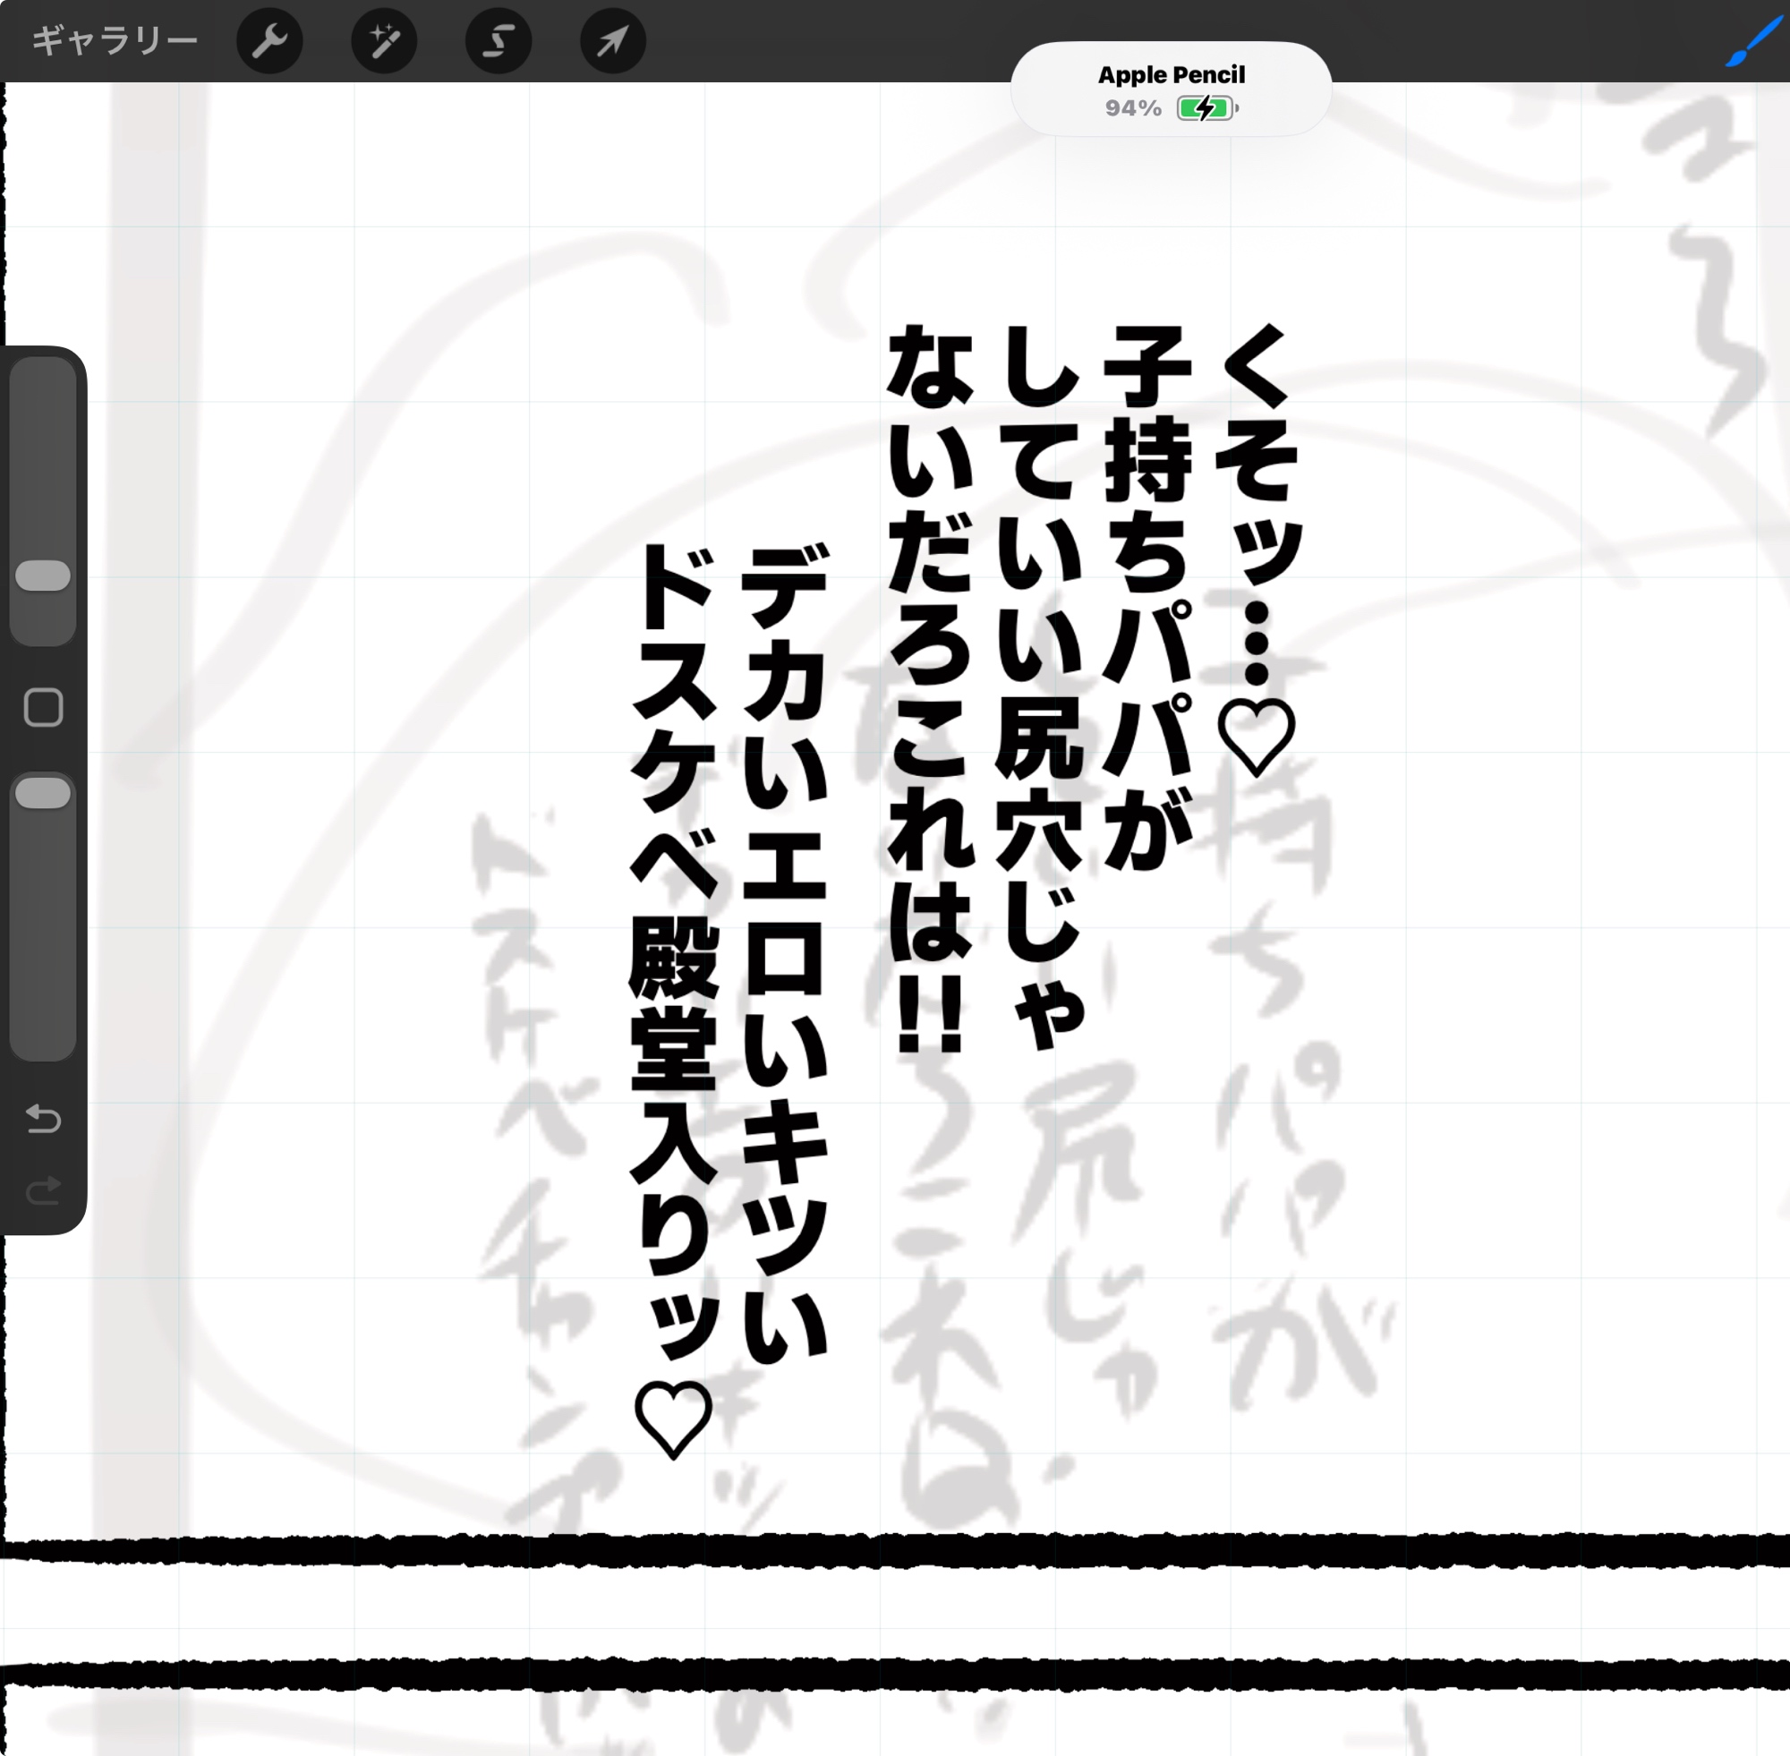This screenshot has width=1790, height=1756.
Task: Tap the Redo arrow in sidebar
Action: click(x=43, y=1190)
